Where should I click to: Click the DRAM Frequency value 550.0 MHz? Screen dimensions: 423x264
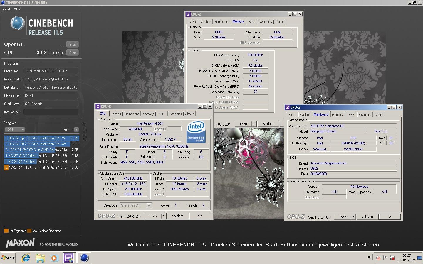point(255,55)
